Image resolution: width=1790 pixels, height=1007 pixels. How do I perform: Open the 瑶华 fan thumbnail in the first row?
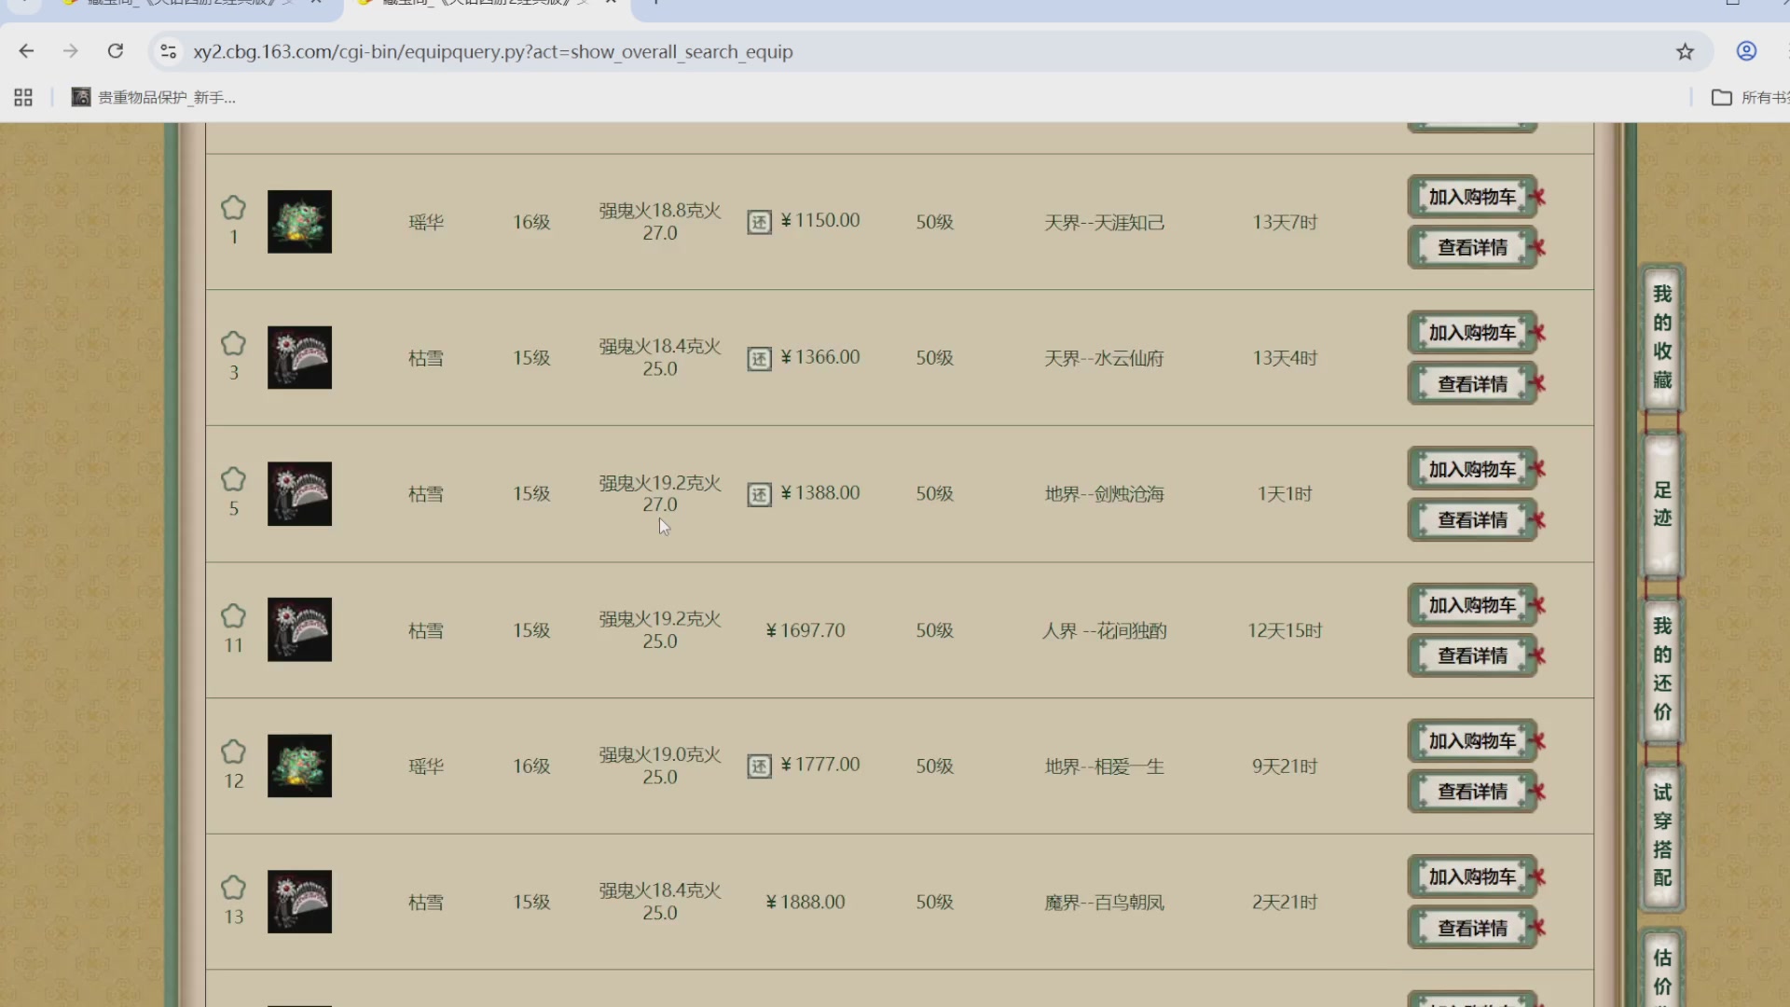coord(299,222)
